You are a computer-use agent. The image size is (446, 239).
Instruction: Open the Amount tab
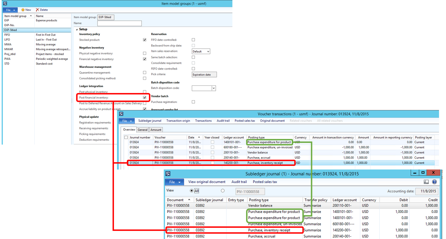coord(156,130)
